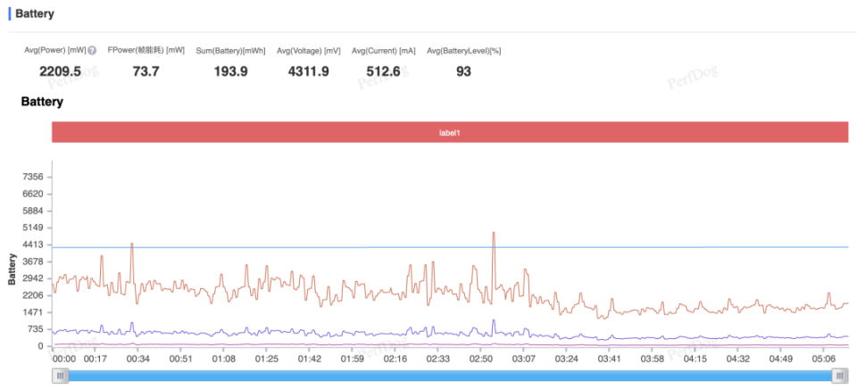The height and width of the screenshot is (389, 857).
Task: Click the left handle of the time range slider
Action: [x=60, y=376]
